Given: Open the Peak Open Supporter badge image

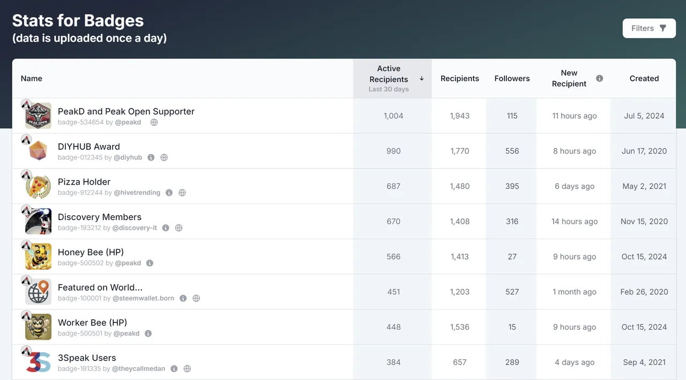Looking at the screenshot, I should (38, 116).
